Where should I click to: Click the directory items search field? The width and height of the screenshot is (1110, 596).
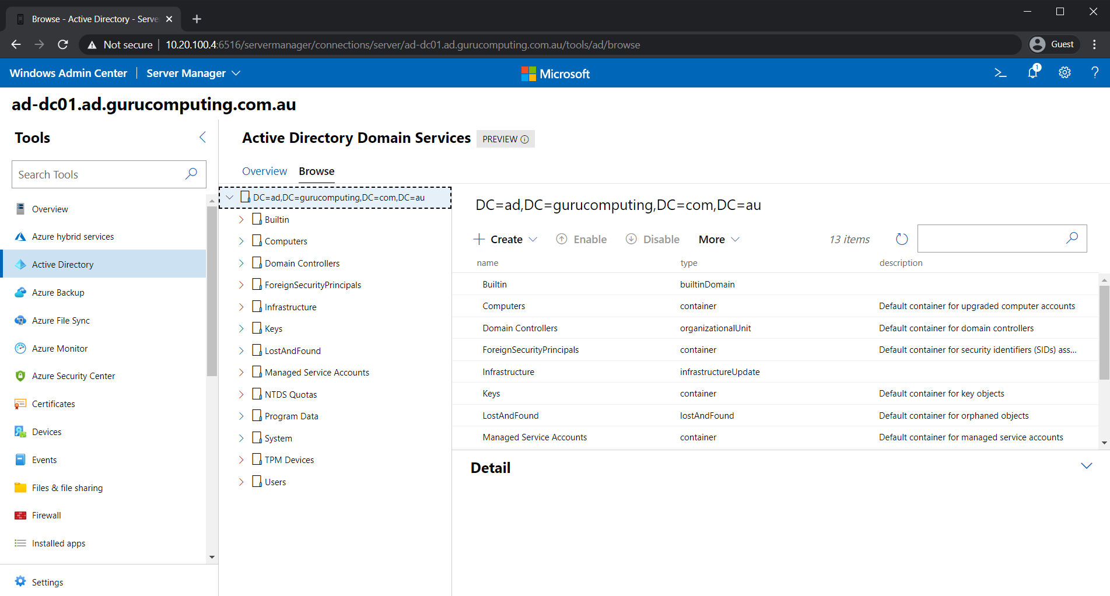pyautogui.click(x=992, y=239)
